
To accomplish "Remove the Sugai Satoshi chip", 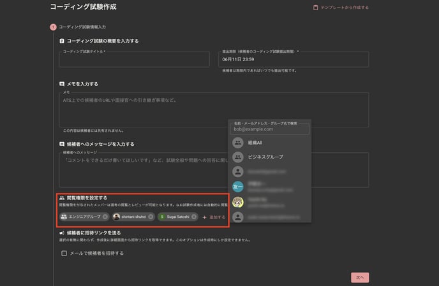I will click(x=194, y=217).
